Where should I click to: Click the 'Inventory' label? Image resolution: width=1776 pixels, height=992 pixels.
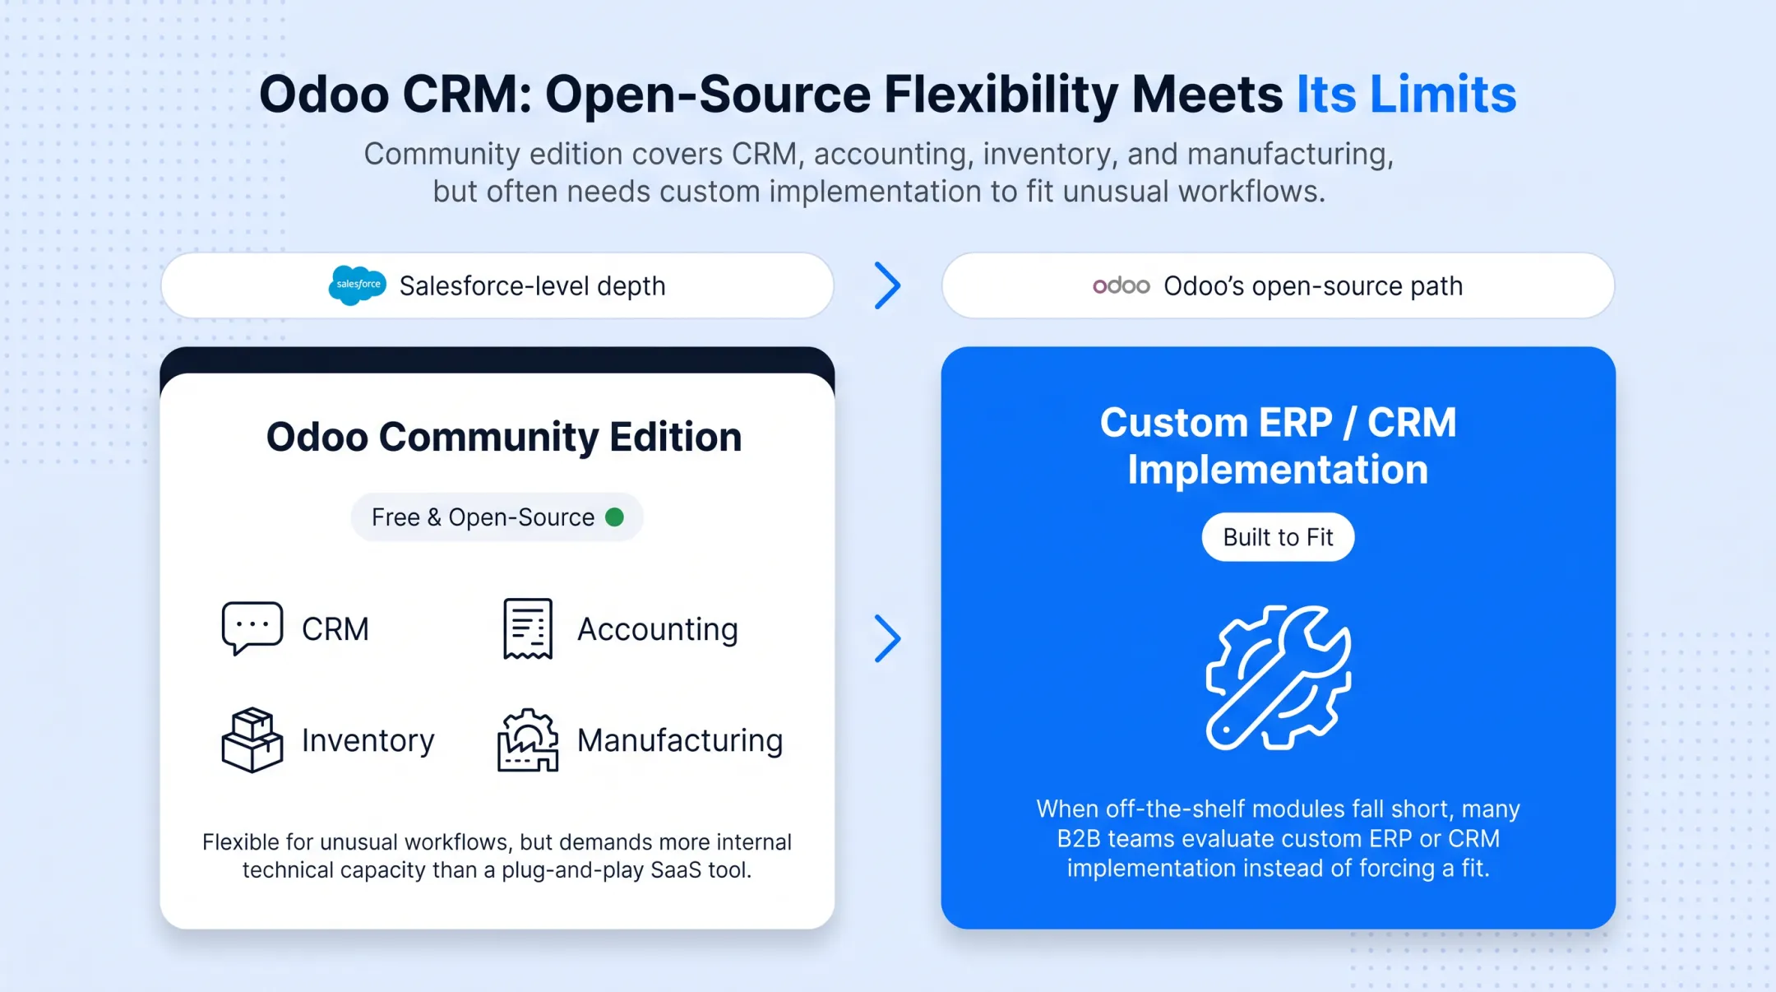click(x=368, y=740)
